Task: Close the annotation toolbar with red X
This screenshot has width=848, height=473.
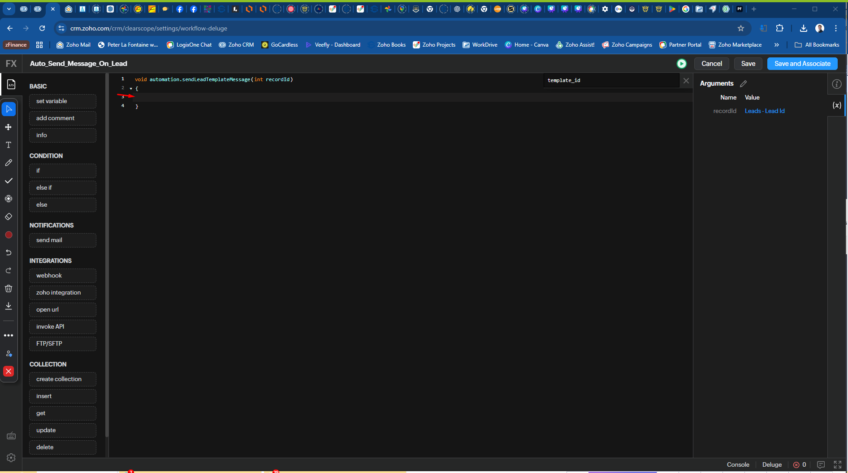Action: pyautogui.click(x=9, y=371)
